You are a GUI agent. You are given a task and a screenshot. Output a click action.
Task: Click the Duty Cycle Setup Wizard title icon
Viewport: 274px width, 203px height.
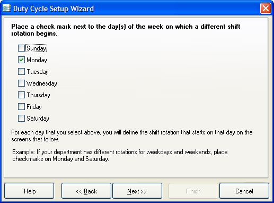point(6,8)
